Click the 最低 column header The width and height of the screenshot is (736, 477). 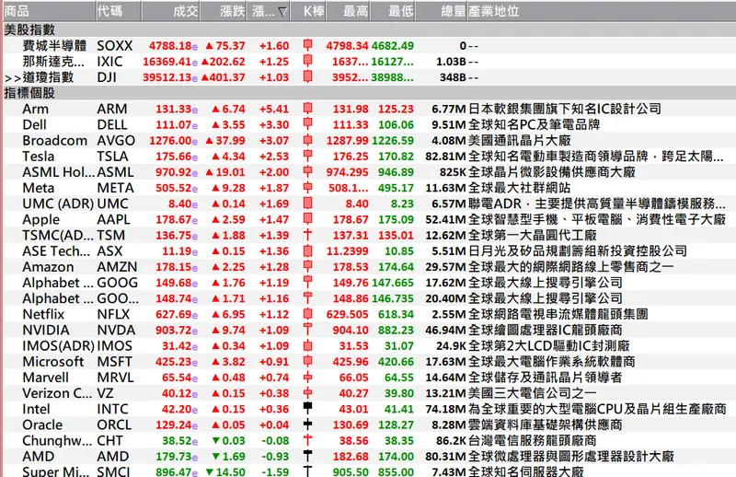point(393,11)
